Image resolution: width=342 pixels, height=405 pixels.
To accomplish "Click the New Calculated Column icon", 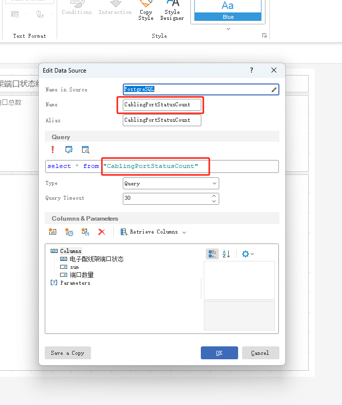I will 69,232.
